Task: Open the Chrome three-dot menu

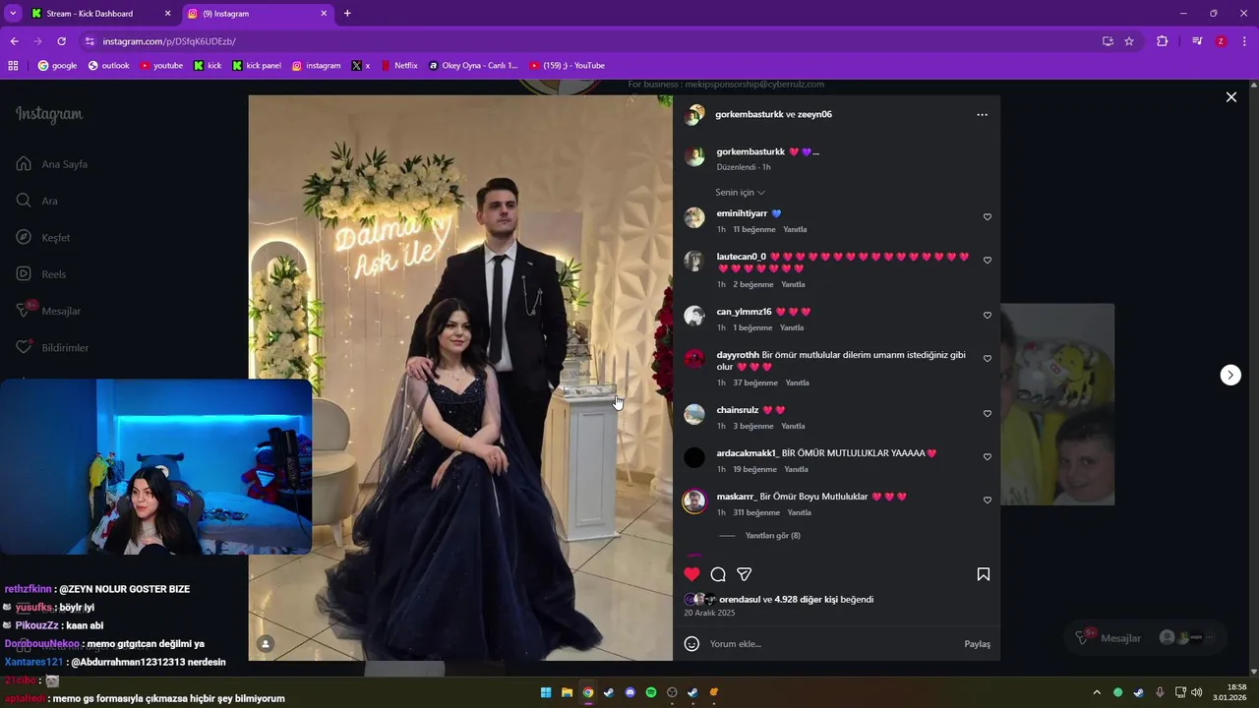Action: click(1245, 41)
